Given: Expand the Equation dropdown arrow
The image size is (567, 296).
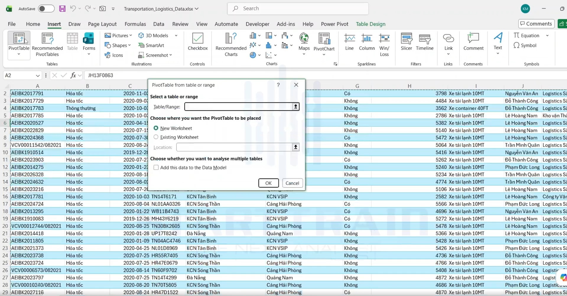Looking at the screenshot, I should coord(547,35).
